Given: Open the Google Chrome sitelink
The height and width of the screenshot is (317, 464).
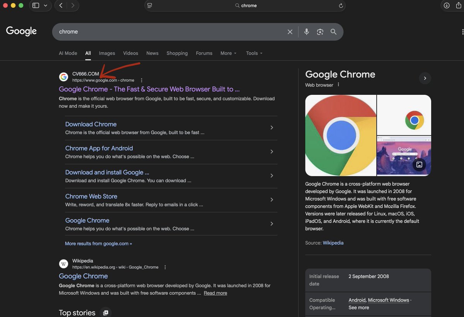Looking at the screenshot, I should coord(87,220).
